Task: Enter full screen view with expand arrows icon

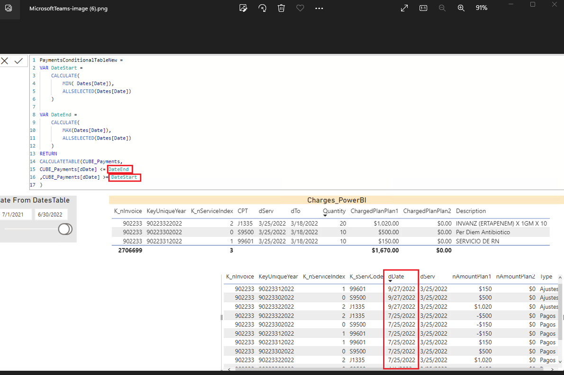Action: [404, 8]
